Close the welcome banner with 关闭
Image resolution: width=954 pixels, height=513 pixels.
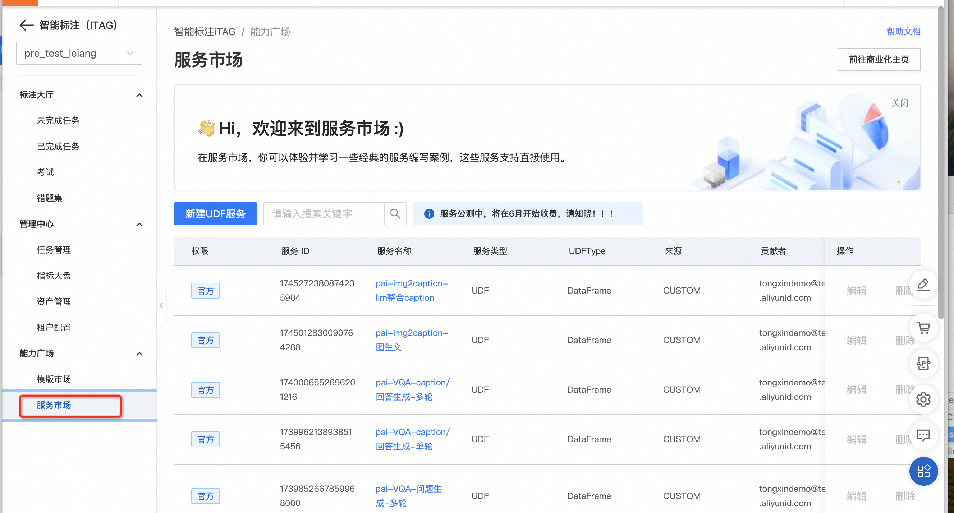pyautogui.click(x=900, y=103)
